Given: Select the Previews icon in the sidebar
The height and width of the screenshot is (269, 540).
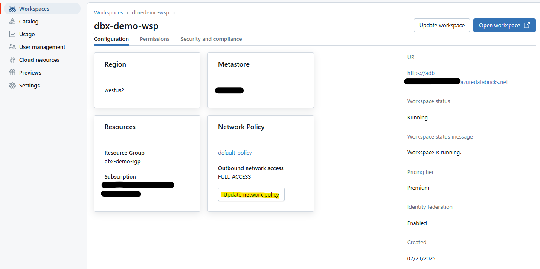Looking at the screenshot, I should [12, 72].
